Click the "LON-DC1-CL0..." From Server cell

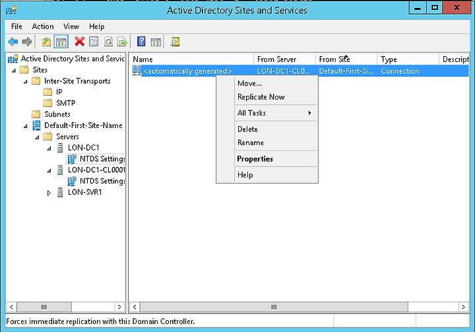pyautogui.click(x=284, y=71)
